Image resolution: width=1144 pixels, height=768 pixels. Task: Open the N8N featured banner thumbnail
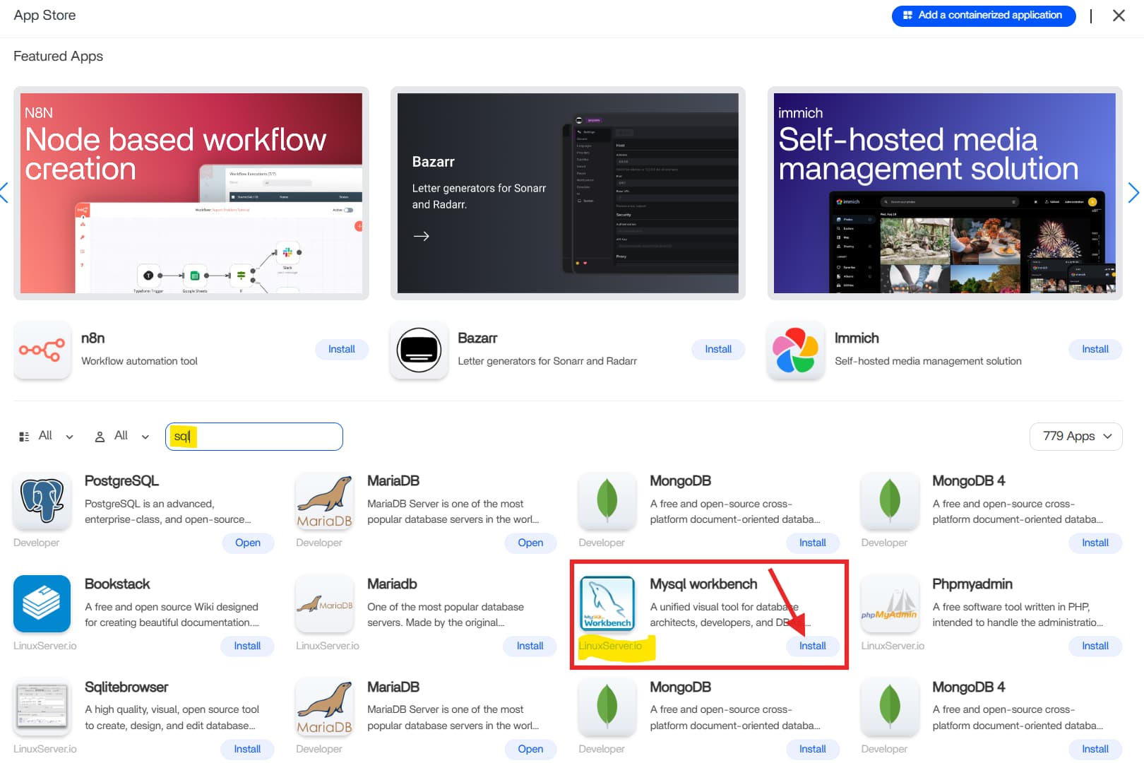(x=191, y=193)
